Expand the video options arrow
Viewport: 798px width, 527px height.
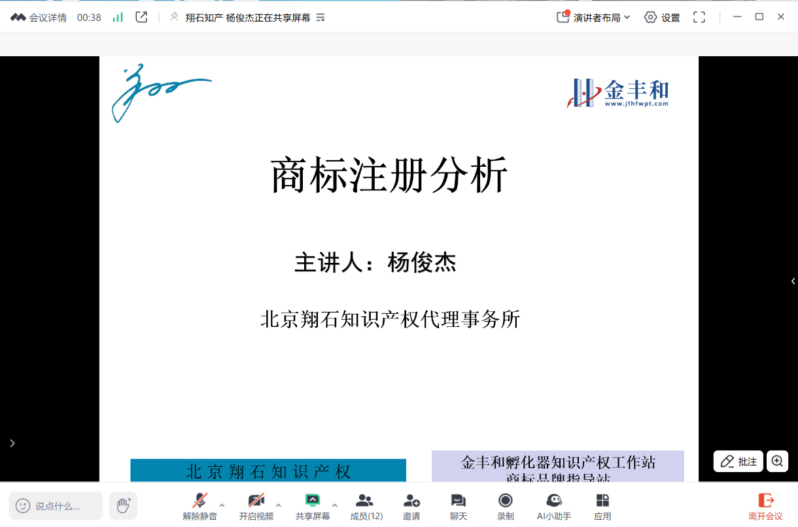click(x=279, y=505)
